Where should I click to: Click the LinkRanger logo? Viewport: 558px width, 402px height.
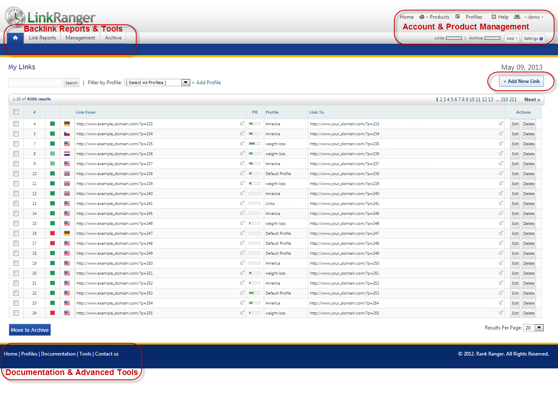pyautogui.click(x=50, y=17)
